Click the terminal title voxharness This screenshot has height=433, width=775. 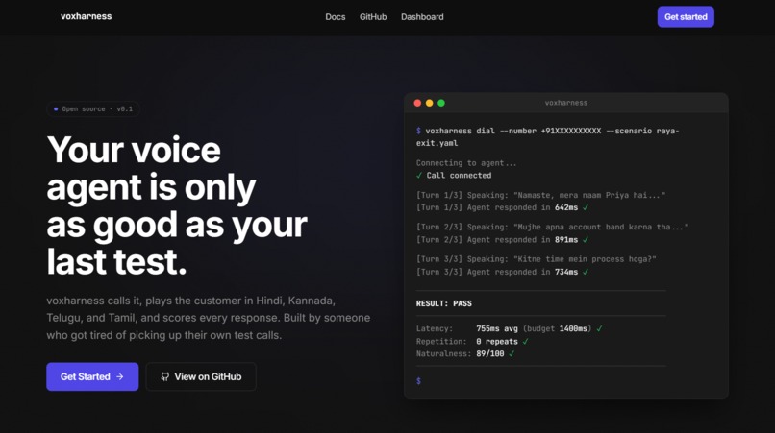(x=566, y=103)
